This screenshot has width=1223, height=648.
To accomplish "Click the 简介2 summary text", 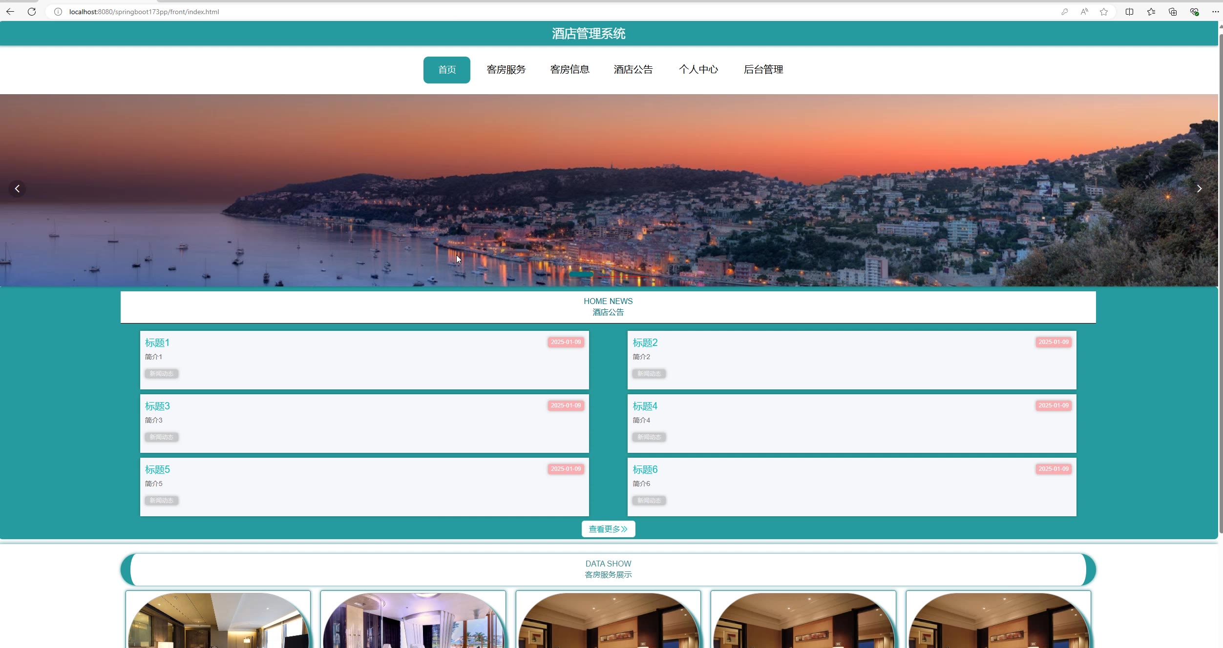I will pyautogui.click(x=641, y=357).
